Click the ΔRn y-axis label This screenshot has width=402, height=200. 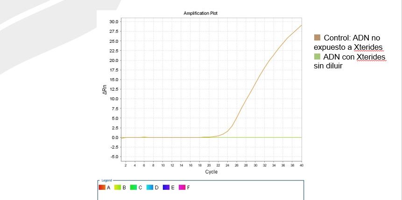tap(105, 90)
